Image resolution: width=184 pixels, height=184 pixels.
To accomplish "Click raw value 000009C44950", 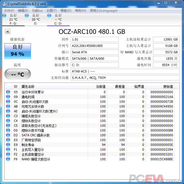I will [162, 107].
